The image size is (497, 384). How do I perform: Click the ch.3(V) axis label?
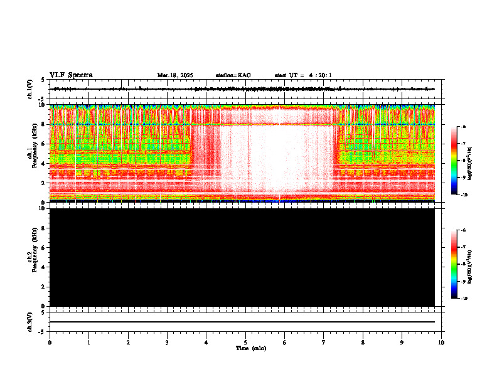[x=30, y=322]
